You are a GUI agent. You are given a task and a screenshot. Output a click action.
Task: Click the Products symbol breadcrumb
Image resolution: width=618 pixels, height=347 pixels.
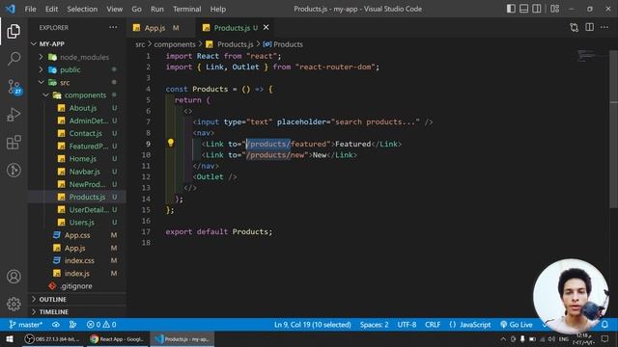tap(283, 44)
